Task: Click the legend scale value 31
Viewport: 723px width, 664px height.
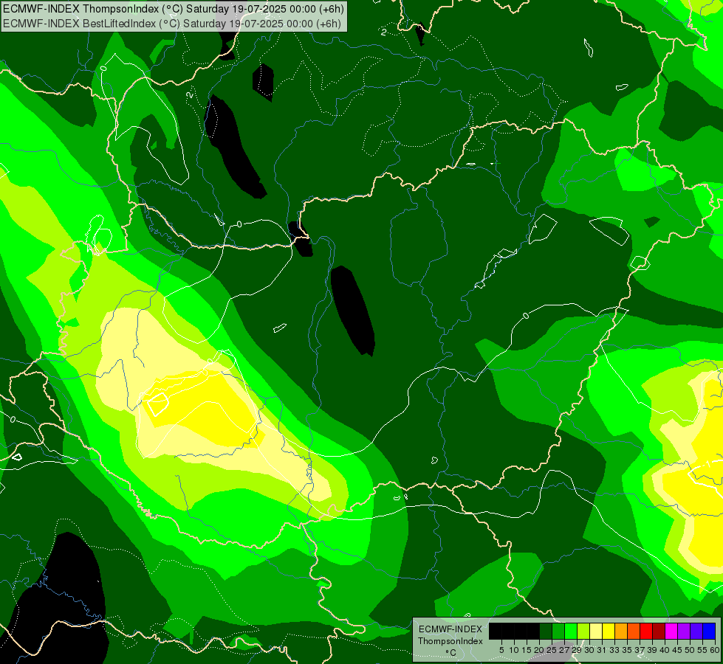Action: coord(602,650)
